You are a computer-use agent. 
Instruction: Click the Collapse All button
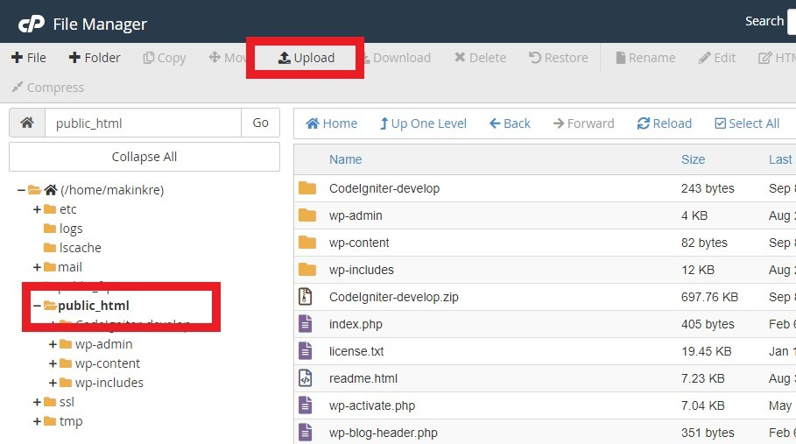click(x=144, y=157)
